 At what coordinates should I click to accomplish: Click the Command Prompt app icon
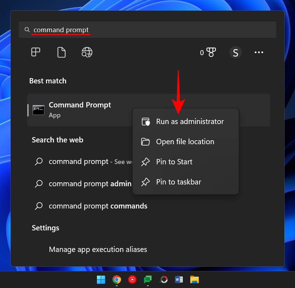38,110
